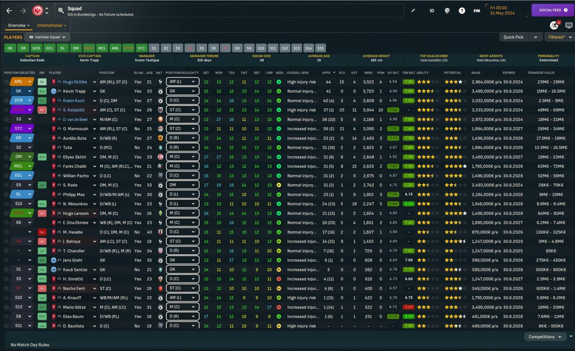Go forward with the right arrow
The height and width of the screenshot is (351, 575).
pos(23,10)
